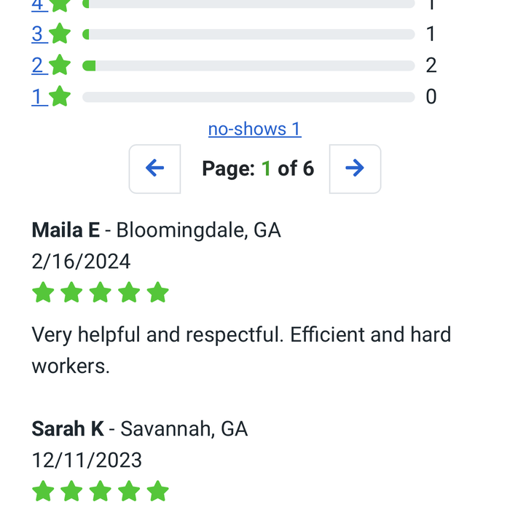Viewport: 510px width, 510px height.
Task: Click the green star beside 3 rating link
Action: coord(60,34)
